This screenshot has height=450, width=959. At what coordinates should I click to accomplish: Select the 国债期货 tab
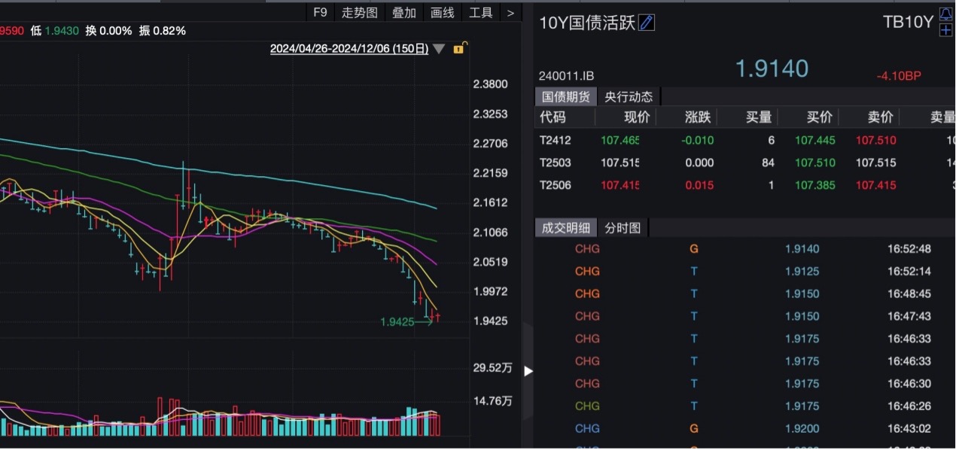point(566,96)
